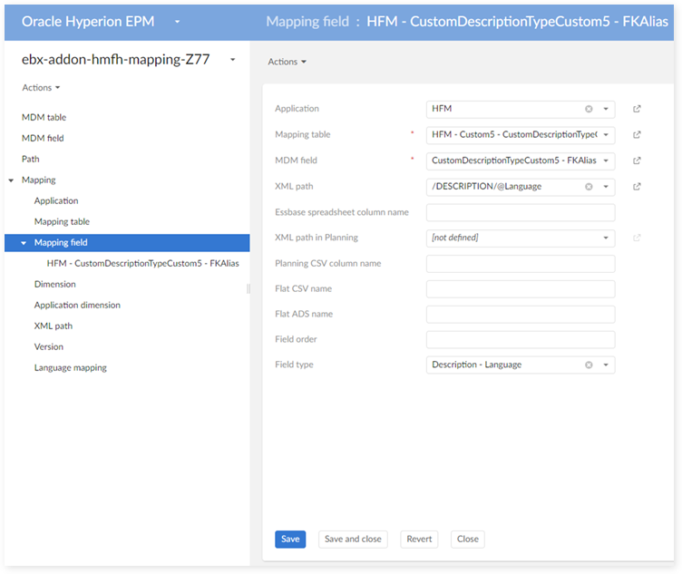Click the Save button
682x574 pixels.
point(290,539)
